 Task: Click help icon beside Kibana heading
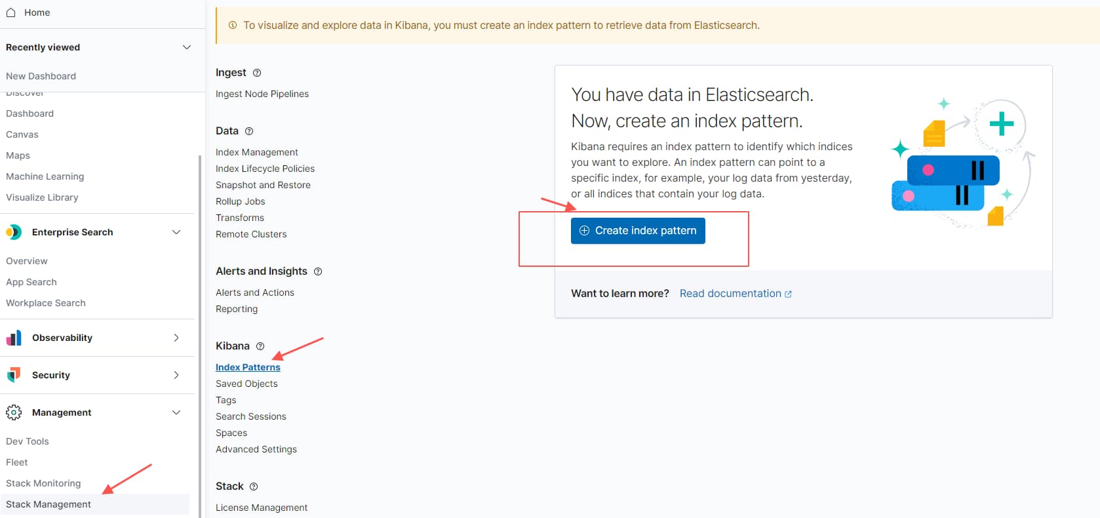(260, 346)
